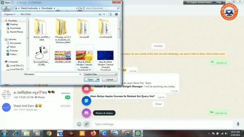The width and height of the screenshot is (244, 137).
Task: Select the FFmpeg Audacity folder
Action: (63, 31)
